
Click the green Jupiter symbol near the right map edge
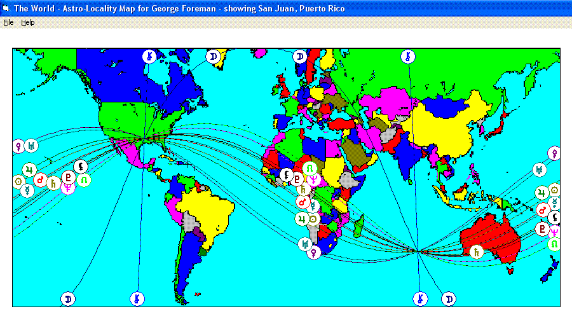[541, 193]
